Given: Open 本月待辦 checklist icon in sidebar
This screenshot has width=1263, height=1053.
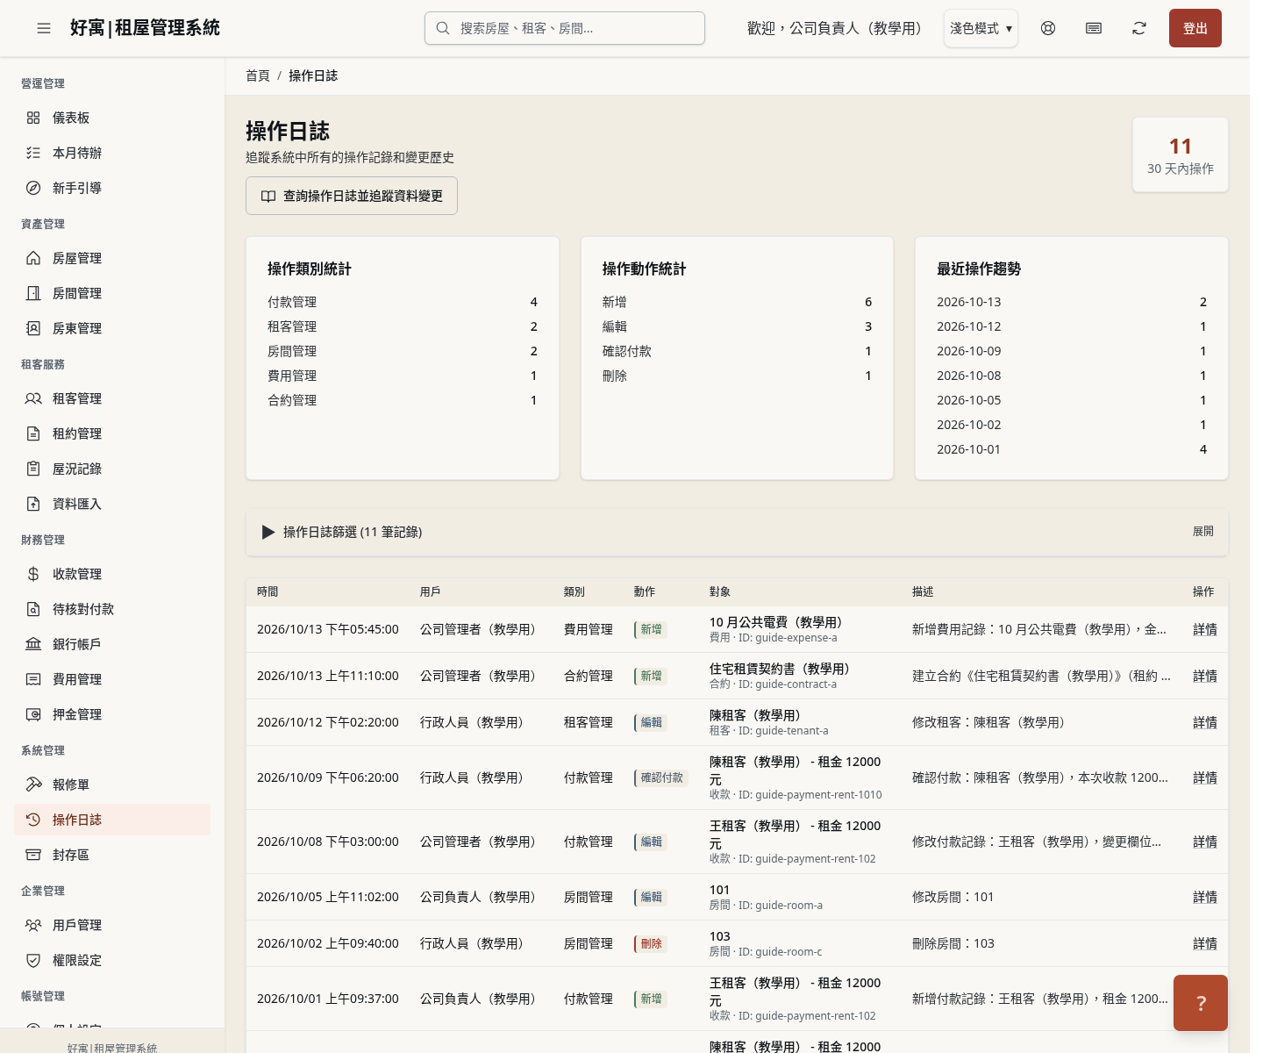Looking at the screenshot, I should 33,153.
